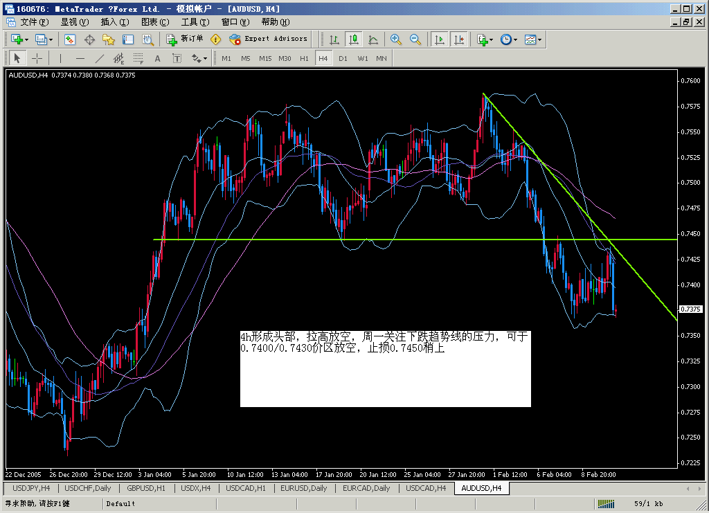Open the 插入 menu
Screen dimensions: 709x513
click(x=115, y=21)
